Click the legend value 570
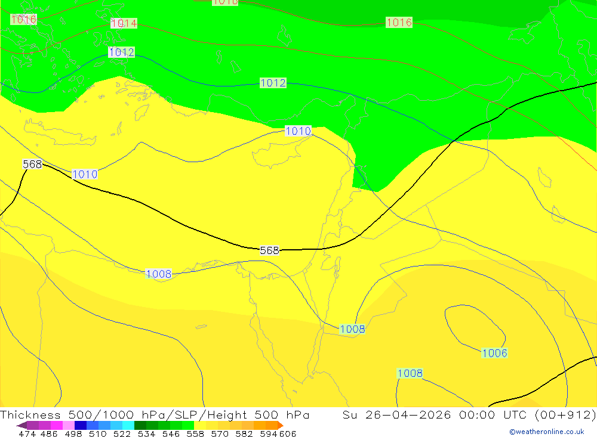Screen dimensions: 597x437 coord(219,433)
